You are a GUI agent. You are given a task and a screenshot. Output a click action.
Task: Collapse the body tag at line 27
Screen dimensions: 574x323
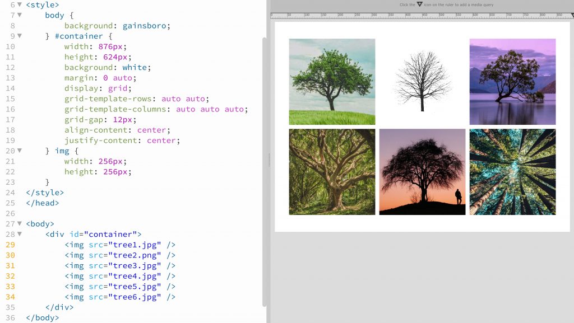pos(20,223)
